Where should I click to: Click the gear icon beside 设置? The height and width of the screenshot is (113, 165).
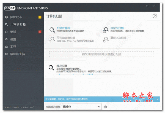coord(6,39)
